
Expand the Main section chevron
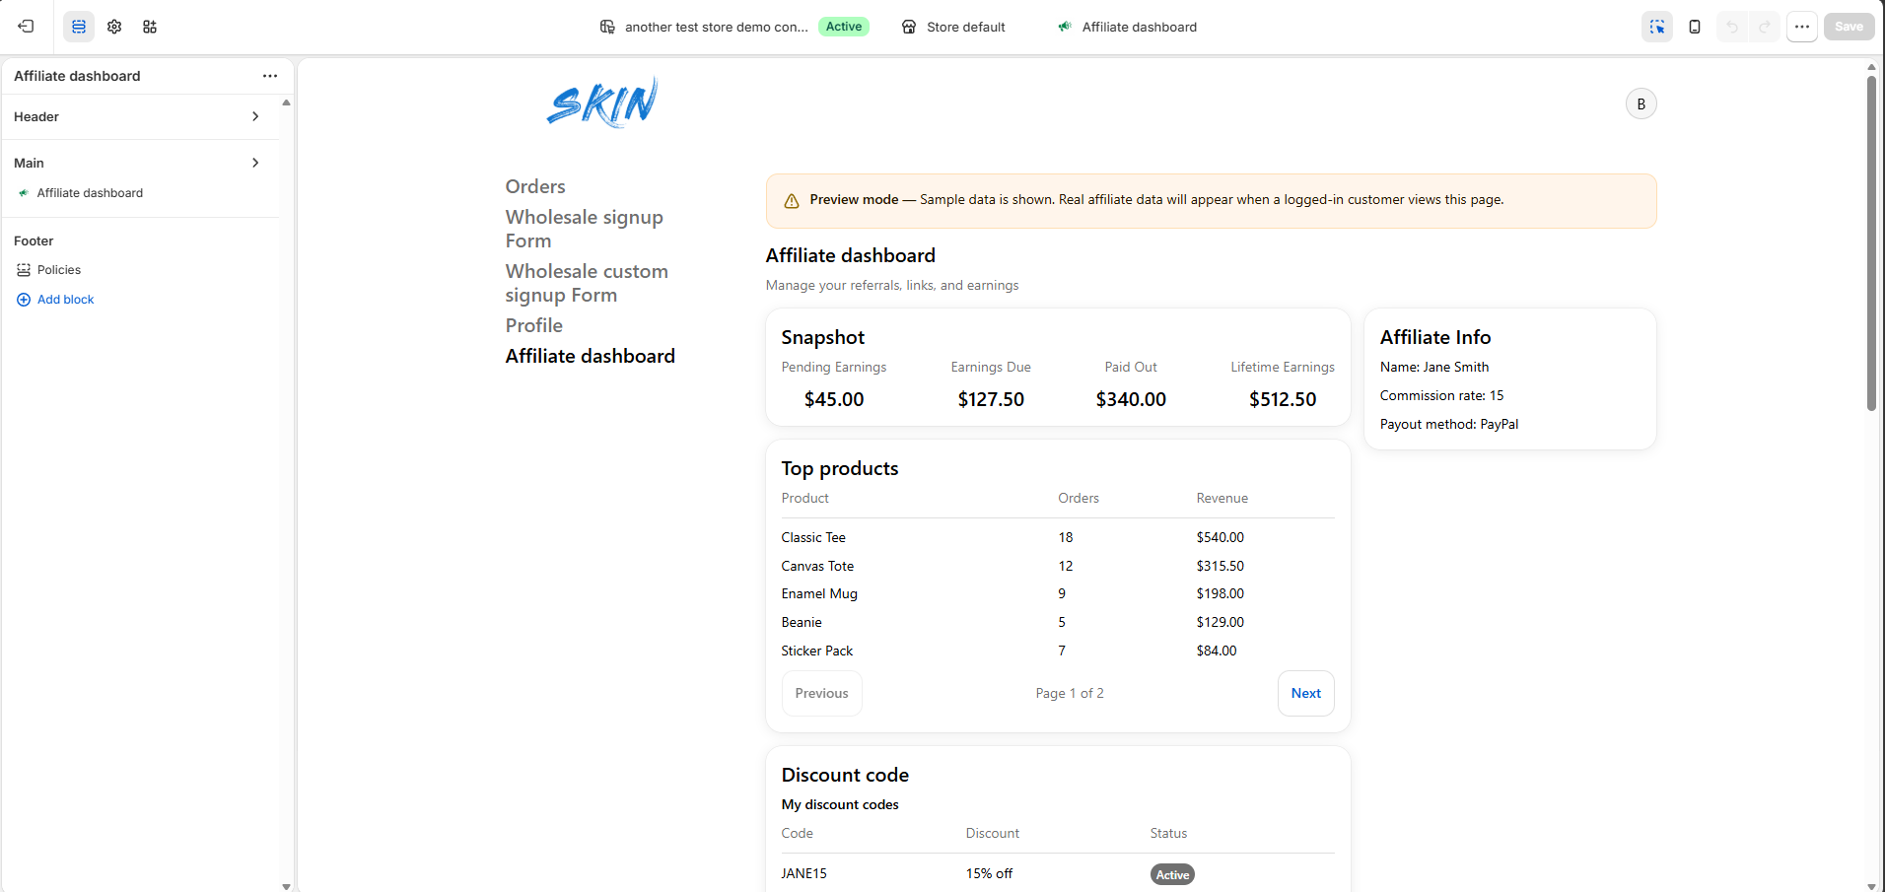coord(255,163)
